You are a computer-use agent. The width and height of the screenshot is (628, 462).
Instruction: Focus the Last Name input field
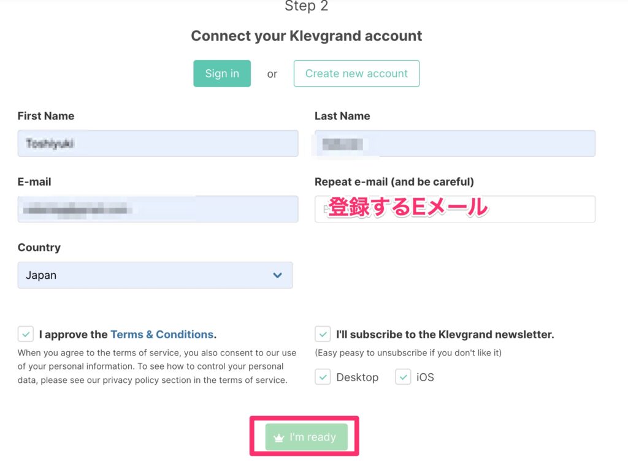[x=454, y=143]
